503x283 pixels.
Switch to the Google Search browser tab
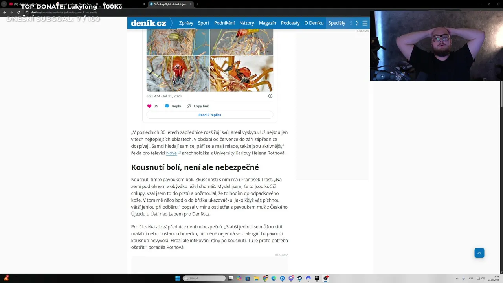[x=77, y=4]
